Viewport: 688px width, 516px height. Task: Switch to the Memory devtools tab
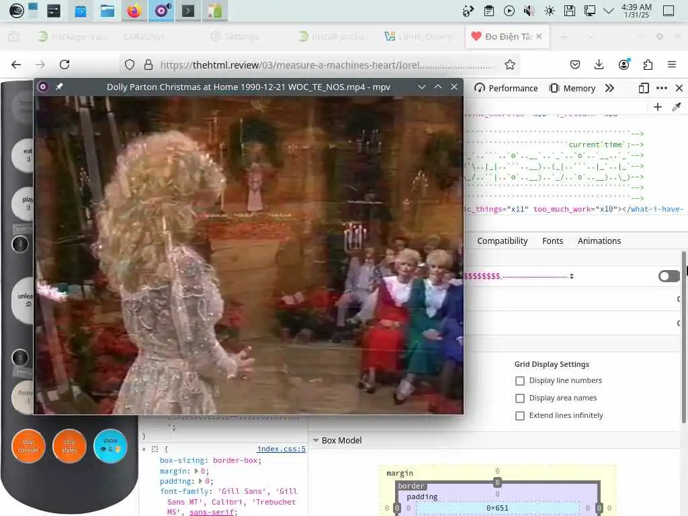tap(572, 88)
